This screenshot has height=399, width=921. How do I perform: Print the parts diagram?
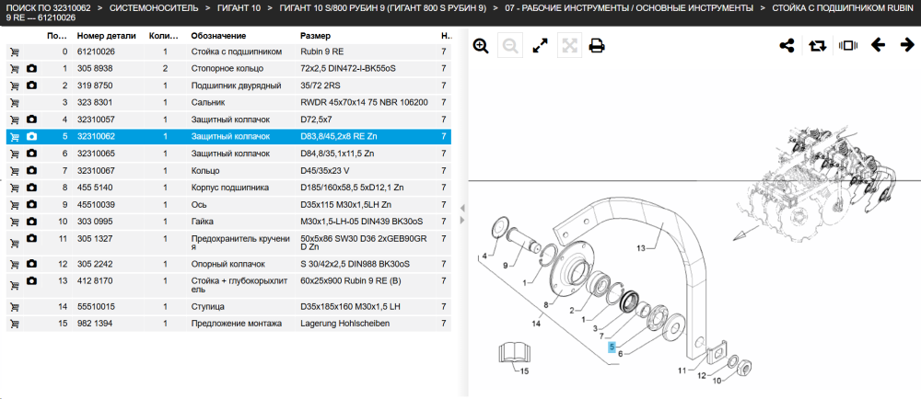click(597, 46)
